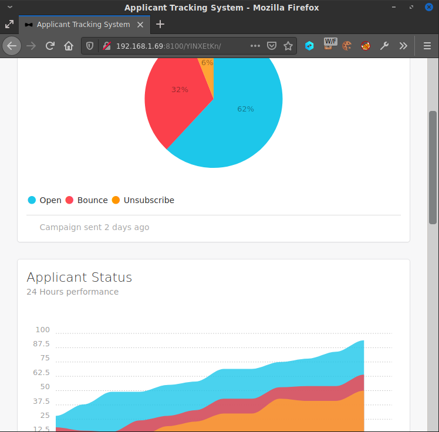This screenshot has width=439, height=432.
Task: Open the Firefox hamburger menu
Action: pyautogui.click(x=427, y=46)
